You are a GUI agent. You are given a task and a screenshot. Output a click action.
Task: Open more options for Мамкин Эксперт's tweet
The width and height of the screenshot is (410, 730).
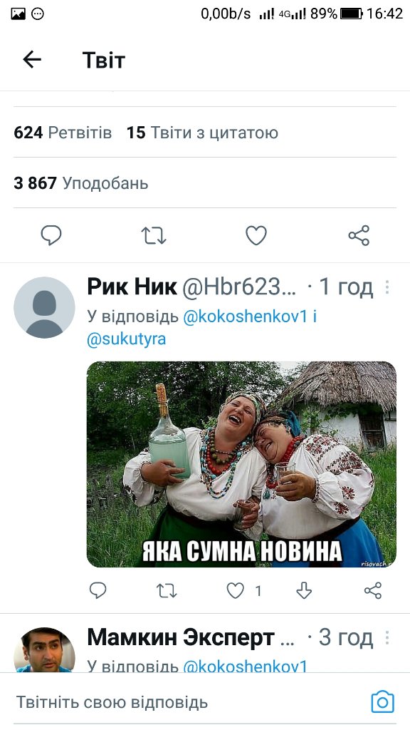387,638
